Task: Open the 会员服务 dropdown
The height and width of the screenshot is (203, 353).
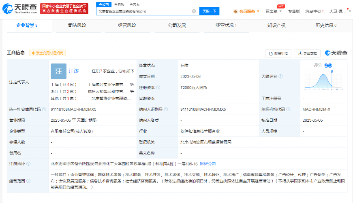Action: 249,11
